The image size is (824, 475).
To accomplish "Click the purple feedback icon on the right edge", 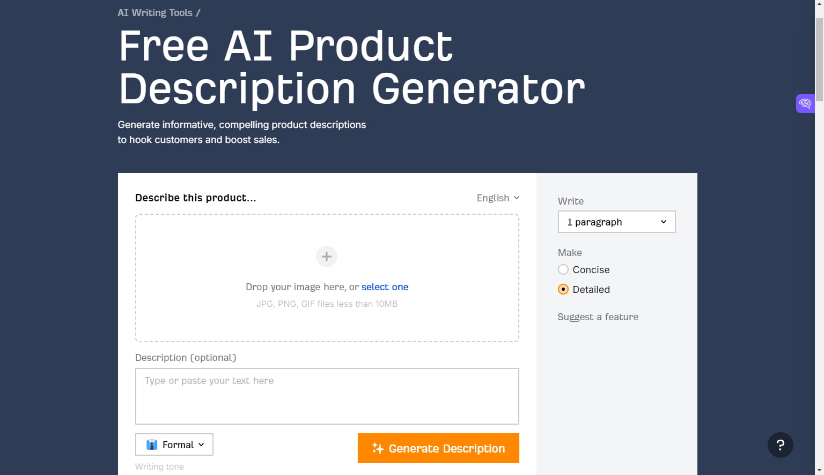I will point(805,103).
